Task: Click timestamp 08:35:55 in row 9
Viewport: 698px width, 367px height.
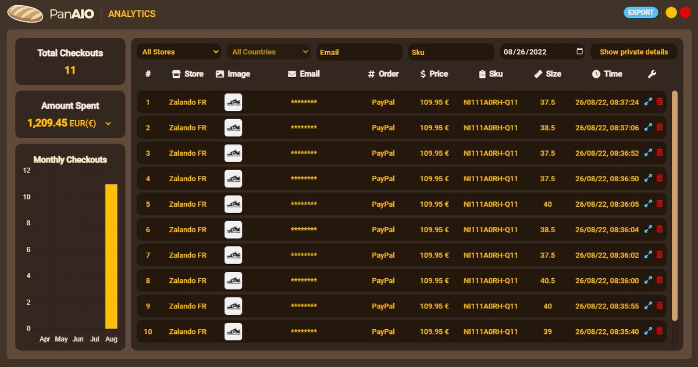Action: pos(607,306)
